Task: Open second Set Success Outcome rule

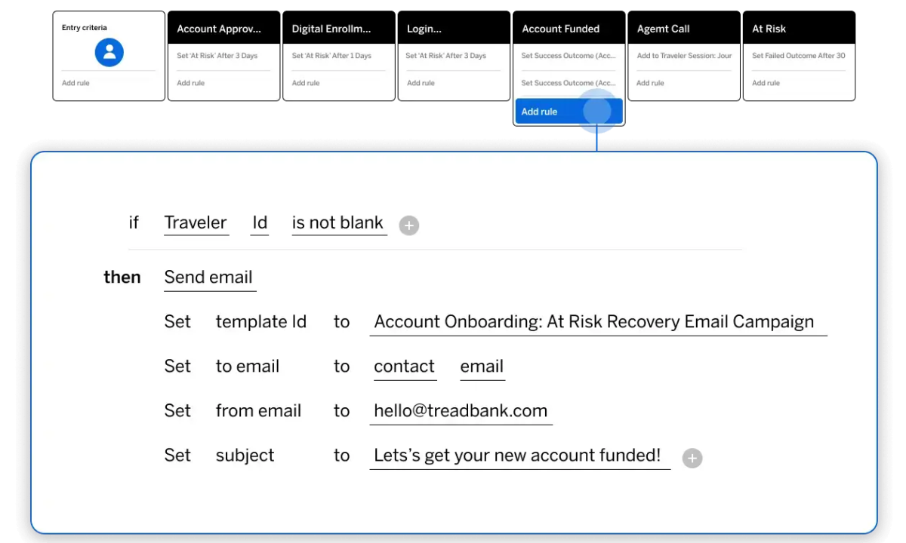Action: tap(569, 83)
